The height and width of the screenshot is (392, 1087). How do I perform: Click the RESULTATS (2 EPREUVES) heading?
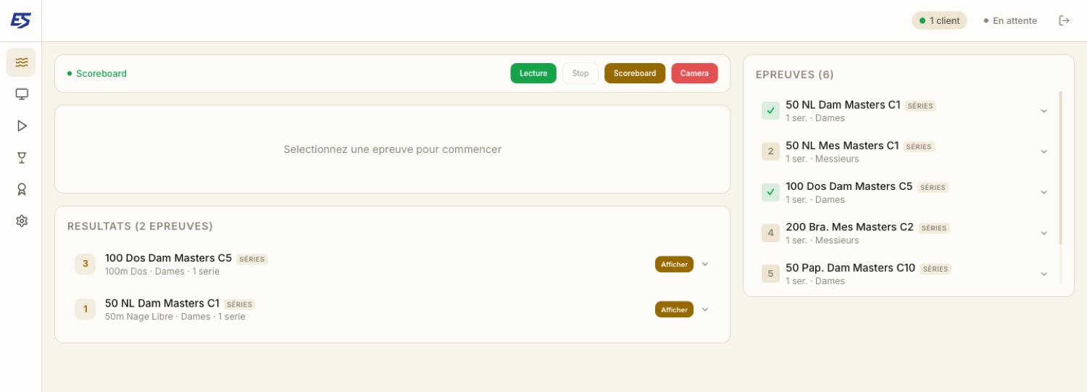tap(140, 226)
